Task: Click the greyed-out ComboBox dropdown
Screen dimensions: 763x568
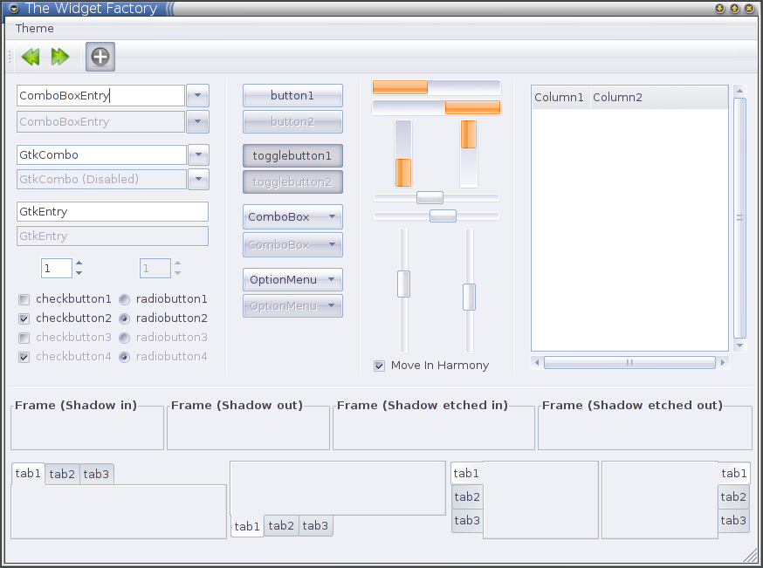Action: (292, 244)
